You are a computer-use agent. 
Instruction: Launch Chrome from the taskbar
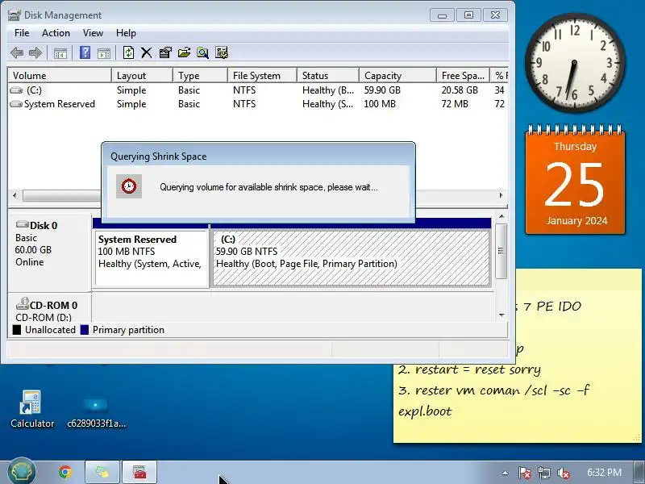(65, 472)
